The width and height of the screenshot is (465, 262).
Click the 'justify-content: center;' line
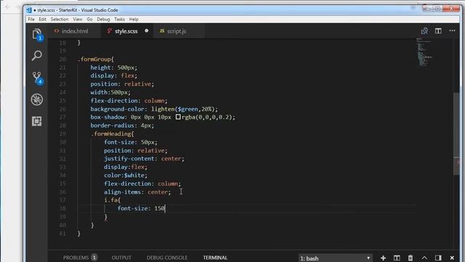pos(144,159)
